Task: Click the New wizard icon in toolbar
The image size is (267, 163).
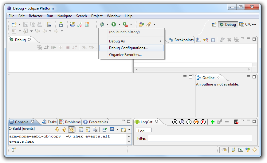Action: (x=14, y=24)
